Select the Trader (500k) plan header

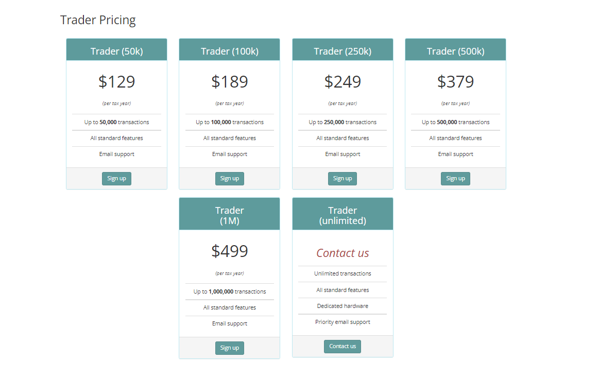tap(455, 49)
